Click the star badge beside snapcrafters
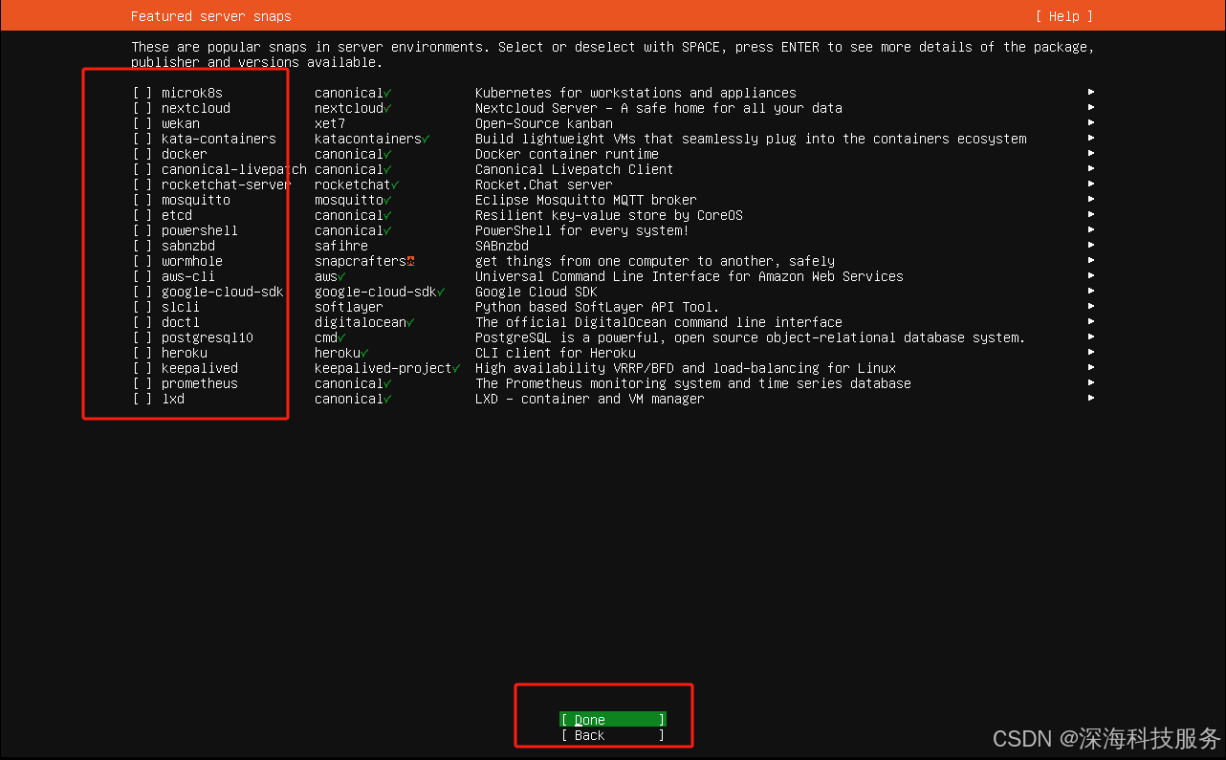This screenshot has width=1226, height=760. coord(410,261)
